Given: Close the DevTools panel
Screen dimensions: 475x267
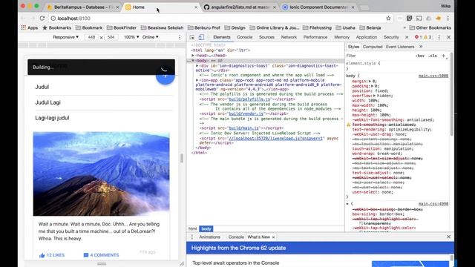Looking at the screenshot, I should click(448, 37).
